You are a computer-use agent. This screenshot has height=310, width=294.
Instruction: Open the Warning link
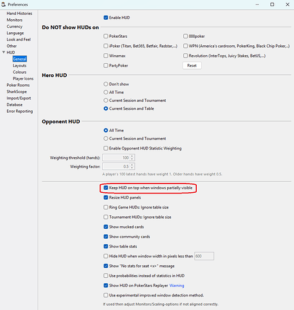tap(176, 285)
